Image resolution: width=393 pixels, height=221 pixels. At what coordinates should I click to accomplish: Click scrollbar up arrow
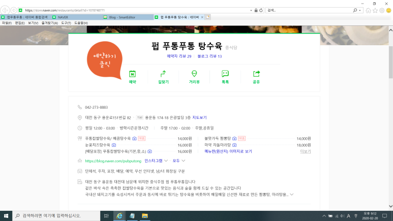391,30
